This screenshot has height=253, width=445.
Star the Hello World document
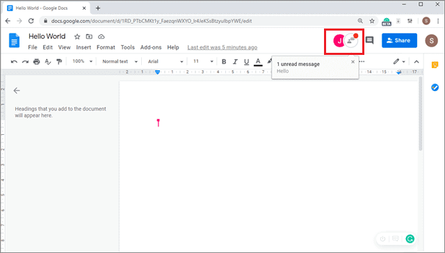(77, 37)
